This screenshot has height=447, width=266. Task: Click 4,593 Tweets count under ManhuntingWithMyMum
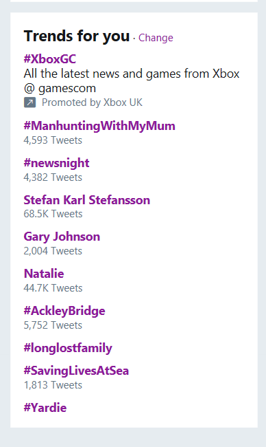(x=53, y=140)
